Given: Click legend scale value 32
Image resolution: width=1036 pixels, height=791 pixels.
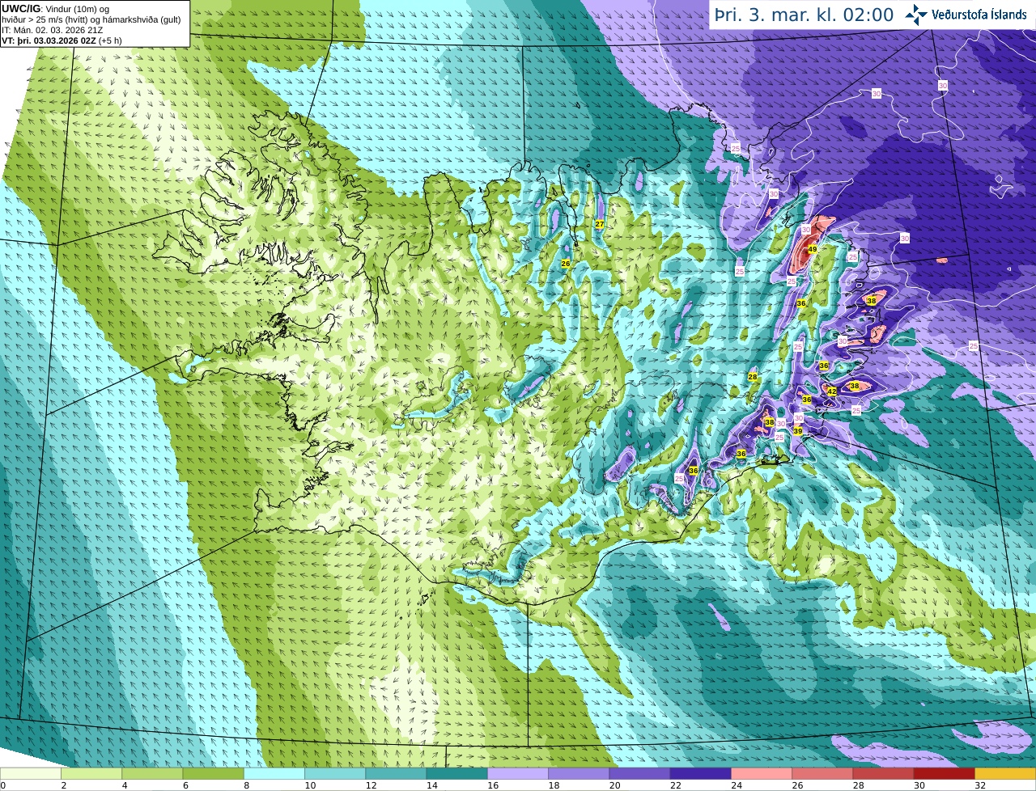Looking at the screenshot, I should (979, 785).
